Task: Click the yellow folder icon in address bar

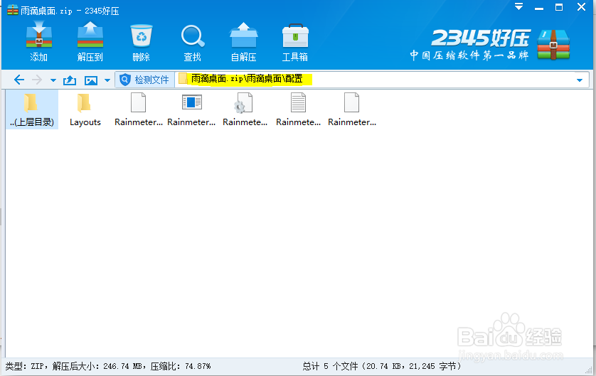Action: pos(183,79)
